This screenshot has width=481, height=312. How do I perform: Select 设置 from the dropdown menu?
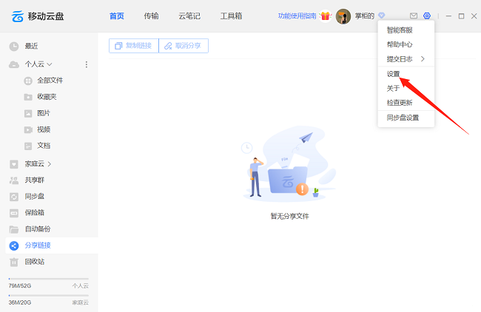click(x=394, y=73)
